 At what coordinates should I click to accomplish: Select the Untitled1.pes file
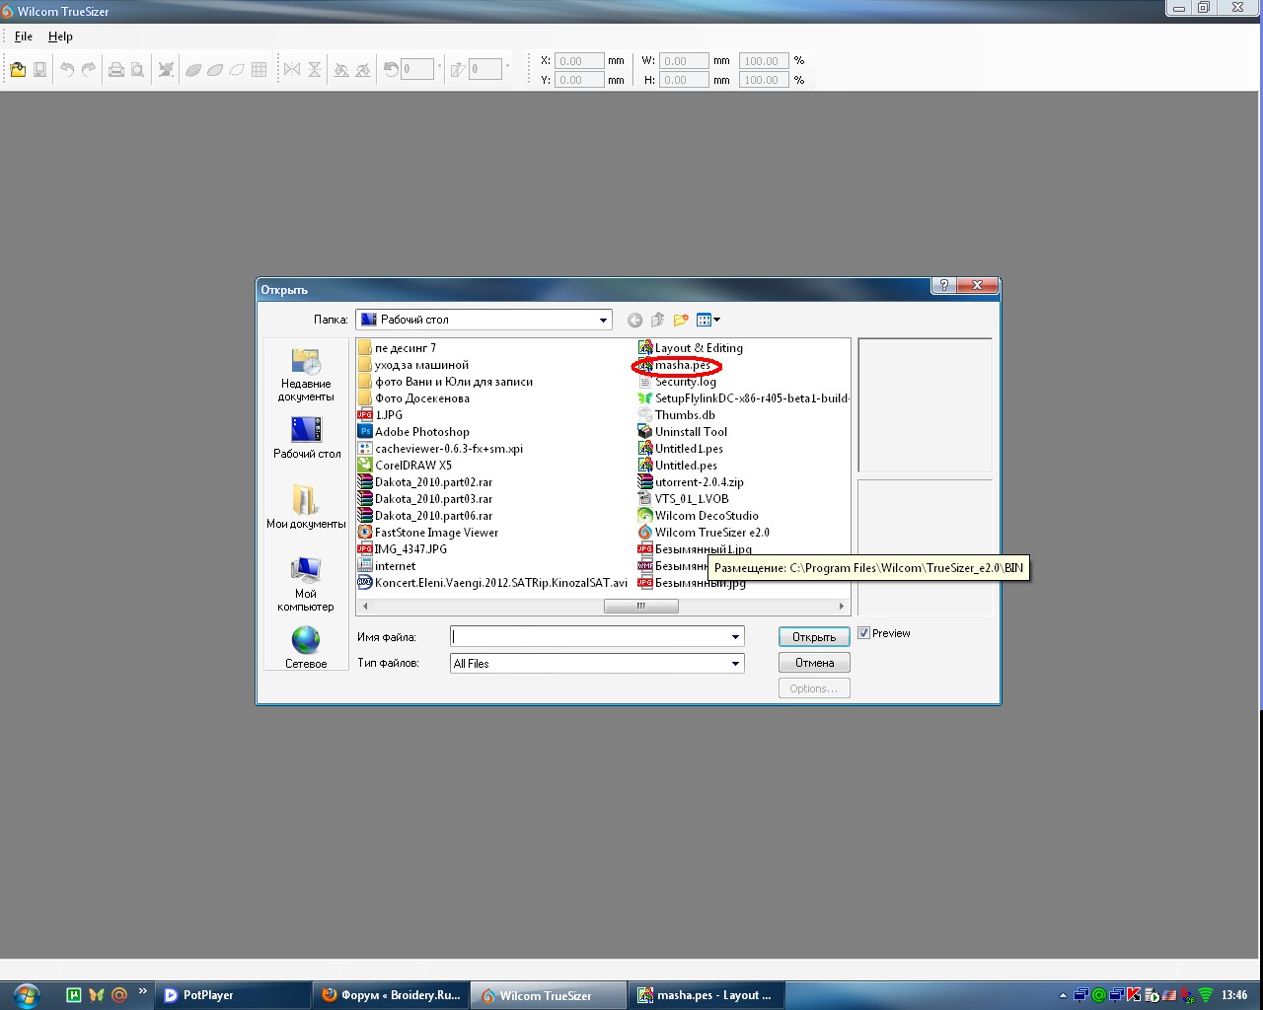681,449
